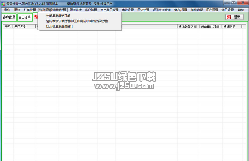
Task: Close the 饮水机清洗维修处理 menu
Action: tap(53, 10)
